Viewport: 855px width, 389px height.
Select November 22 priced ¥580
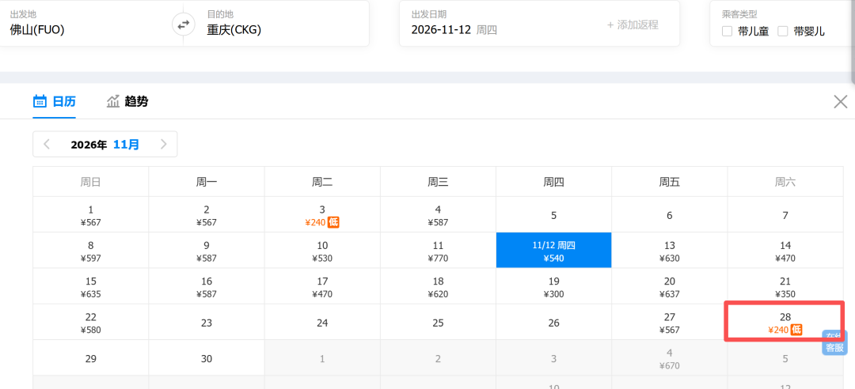coord(91,322)
